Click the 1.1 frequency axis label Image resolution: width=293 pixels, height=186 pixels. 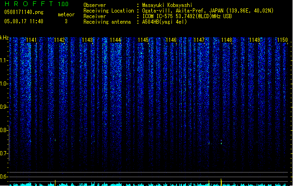pos(4,60)
